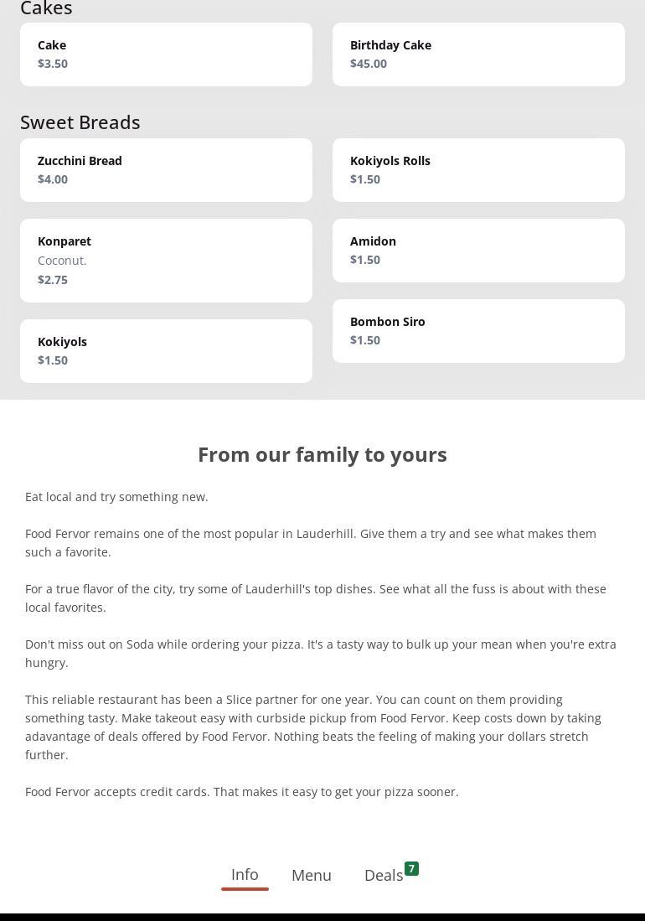Open the Konparet item card

click(166, 261)
